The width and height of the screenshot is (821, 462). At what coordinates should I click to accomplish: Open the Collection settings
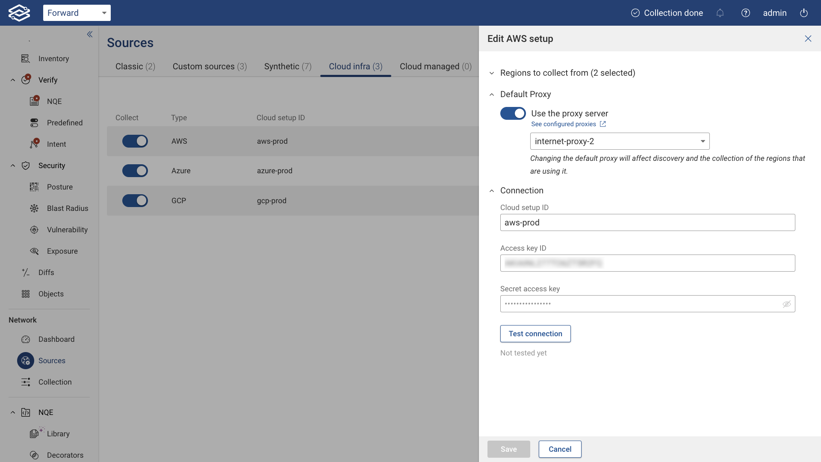tap(55, 382)
